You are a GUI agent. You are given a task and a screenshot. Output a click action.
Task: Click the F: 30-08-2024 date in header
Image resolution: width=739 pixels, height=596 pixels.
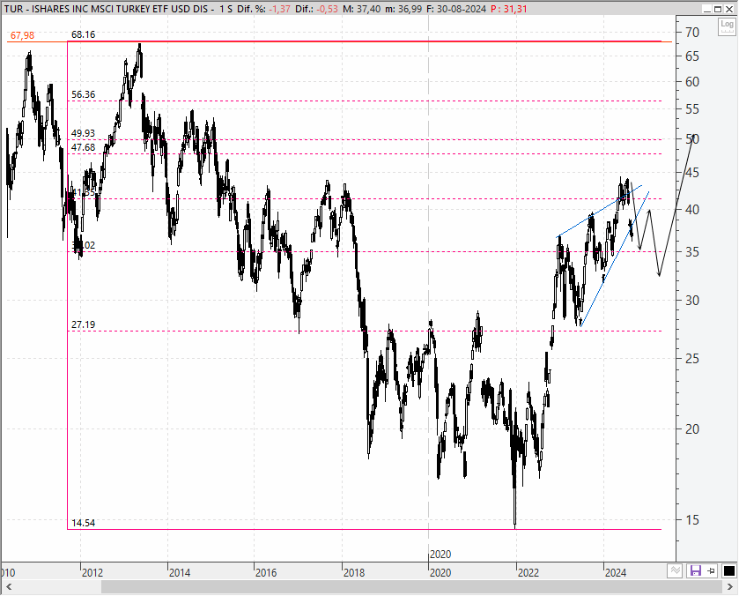click(455, 9)
